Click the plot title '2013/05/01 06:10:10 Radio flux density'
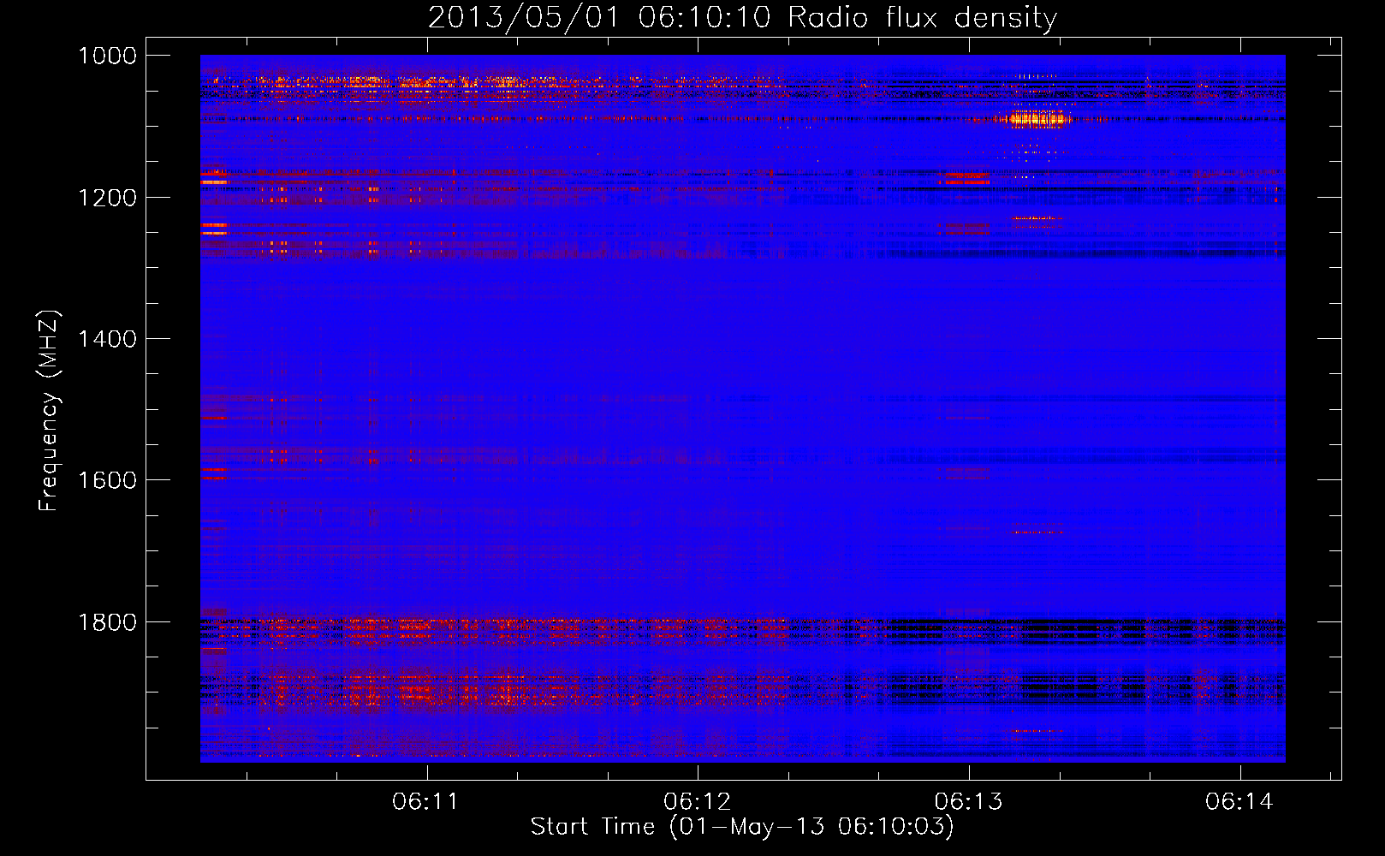Image resolution: width=1385 pixels, height=856 pixels. pyautogui.click(x=742, y=17)
